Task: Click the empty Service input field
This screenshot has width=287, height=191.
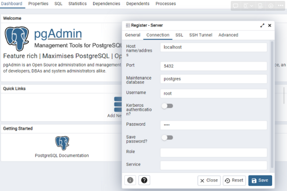Action: click(x=213, y=165)
